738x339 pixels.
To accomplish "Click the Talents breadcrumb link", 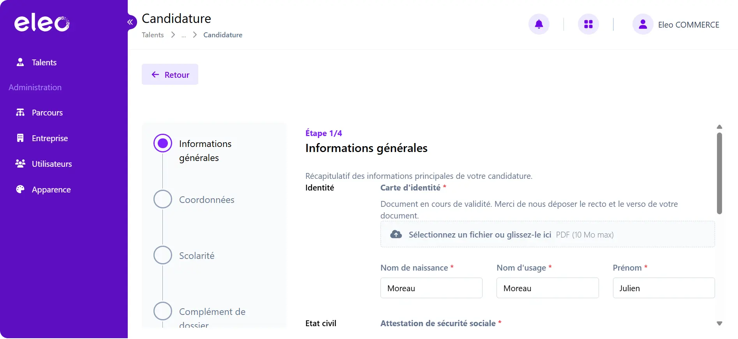I will [153, 35].
